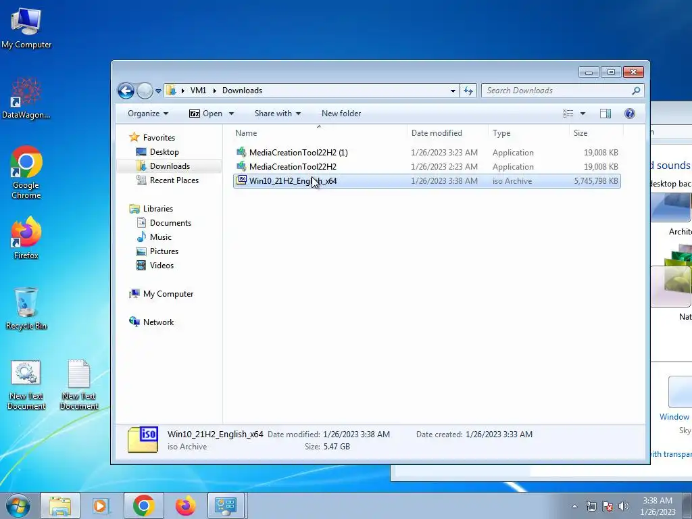Image resolution: width=692 pixels, height=519 pixels.
Task: Open Network in navigation pane
Action: click(x=158, y=322)
